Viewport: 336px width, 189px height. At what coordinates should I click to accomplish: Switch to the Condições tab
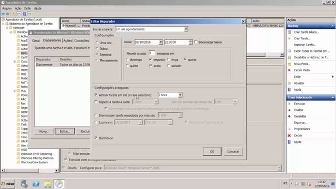tap(81, 41)
